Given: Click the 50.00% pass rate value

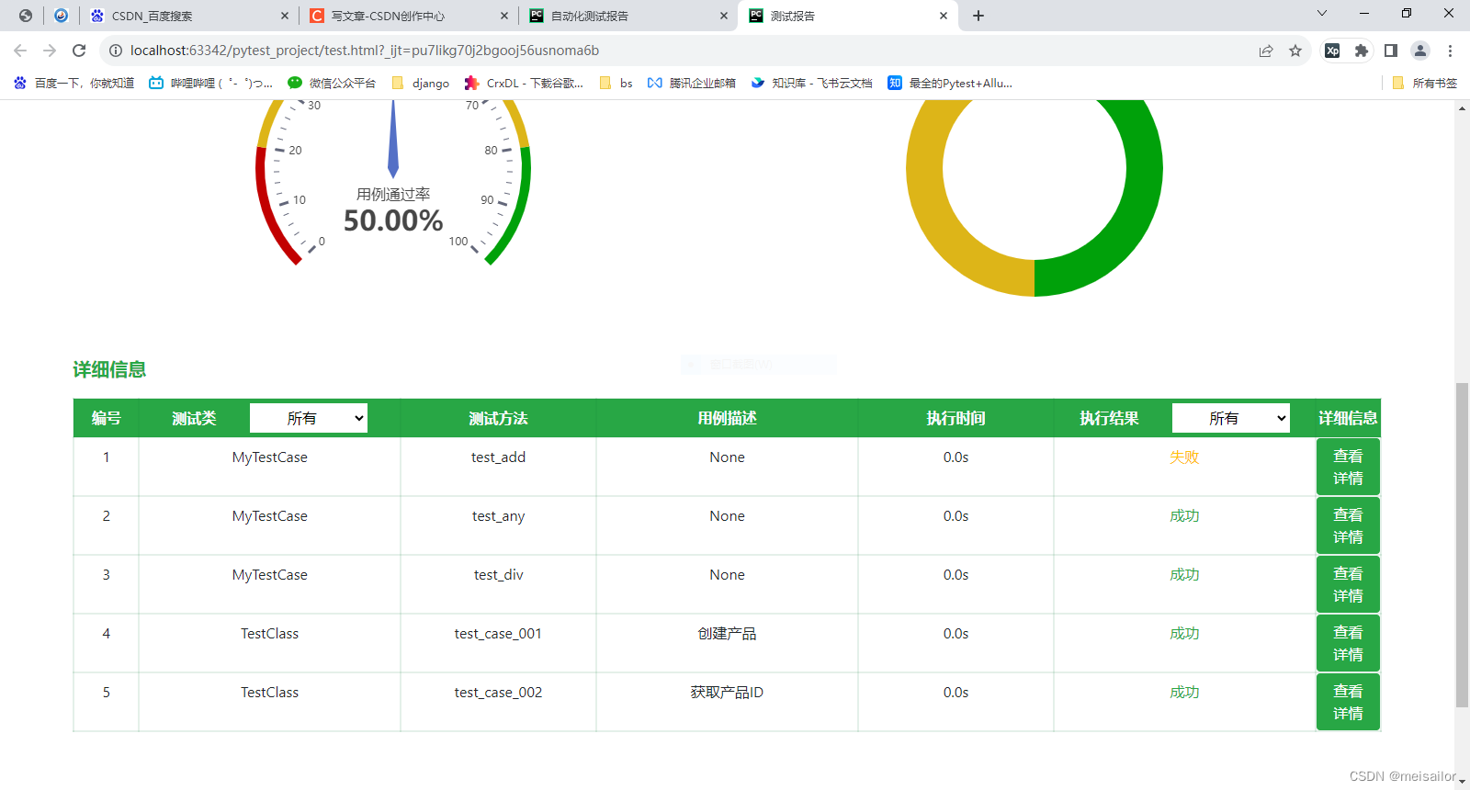Looking at the screenshot, I should tap(393, 220).
